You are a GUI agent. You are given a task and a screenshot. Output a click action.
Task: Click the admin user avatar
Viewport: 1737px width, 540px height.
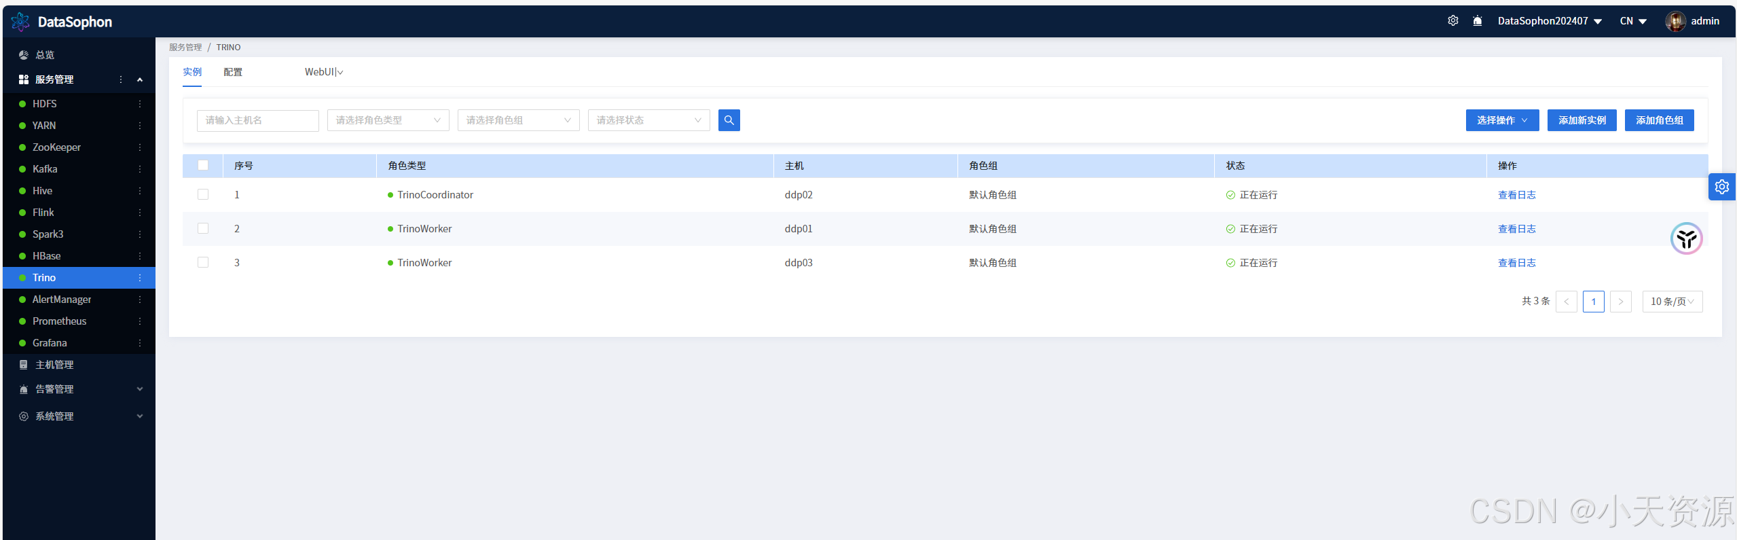tap(1675, 21)
